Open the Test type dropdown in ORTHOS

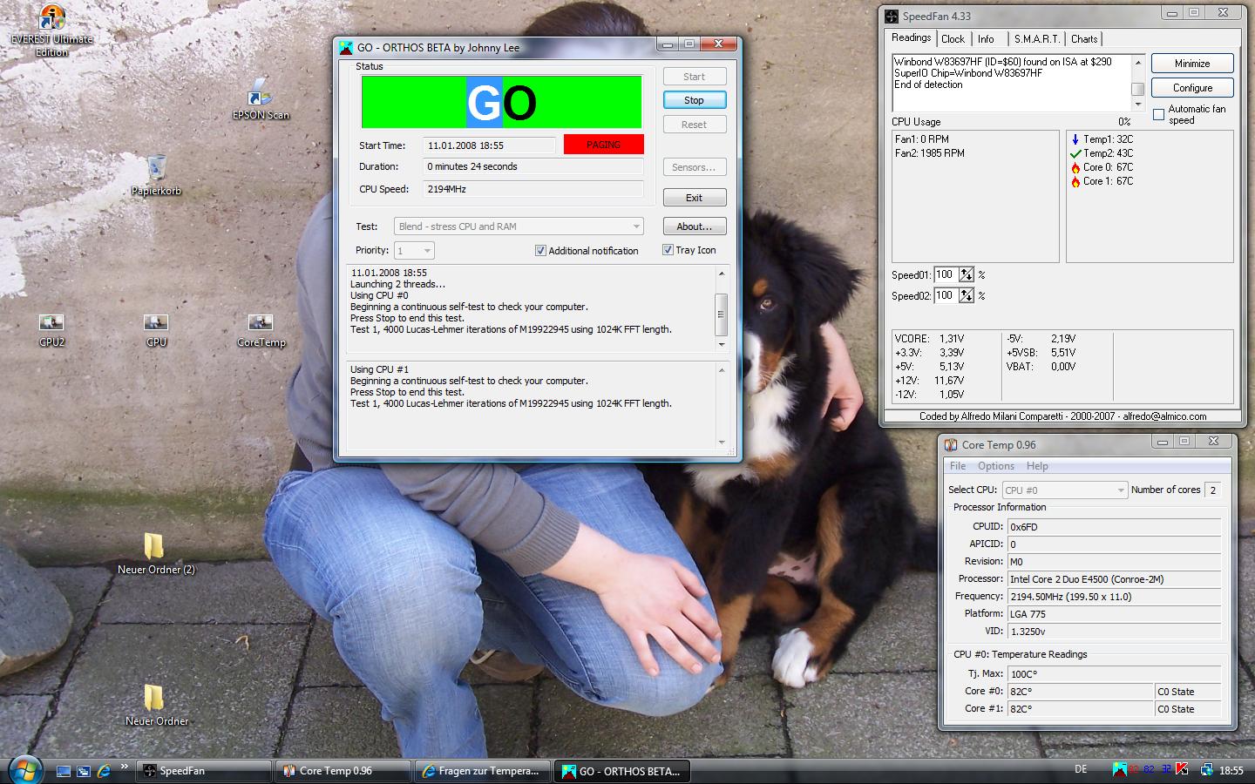(x=519, y=226)
